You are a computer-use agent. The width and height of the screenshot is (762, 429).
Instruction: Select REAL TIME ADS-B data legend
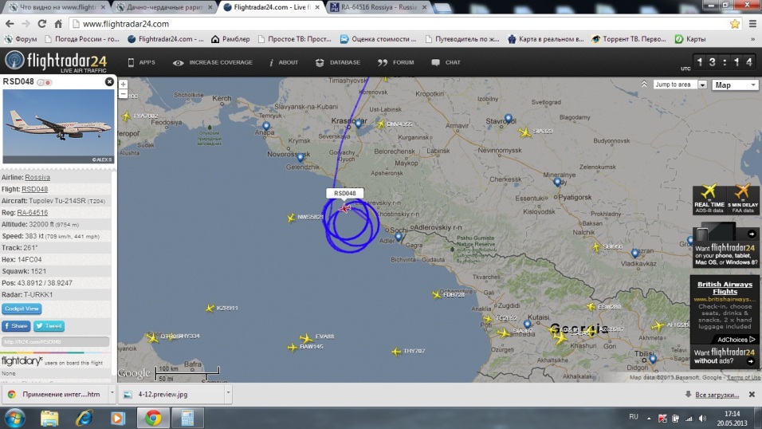(709, 199)
